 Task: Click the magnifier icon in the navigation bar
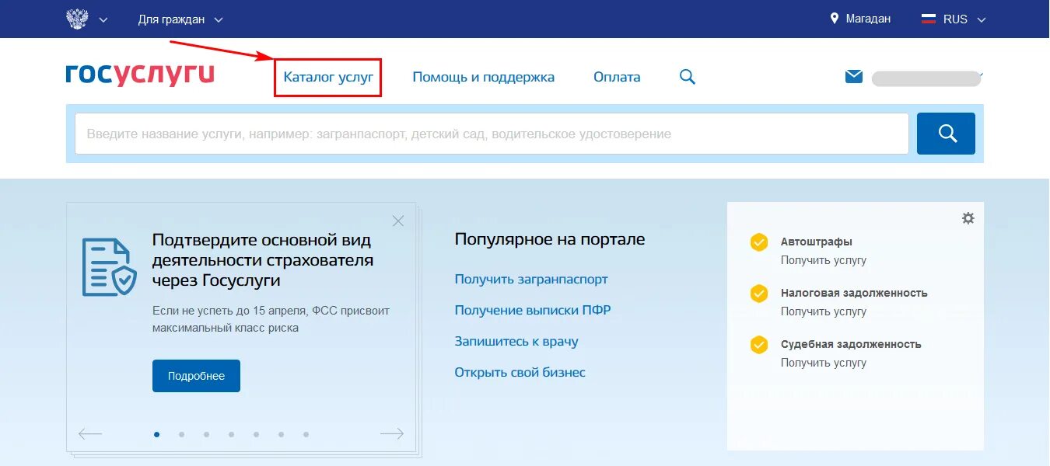click(x=688, y=77)
